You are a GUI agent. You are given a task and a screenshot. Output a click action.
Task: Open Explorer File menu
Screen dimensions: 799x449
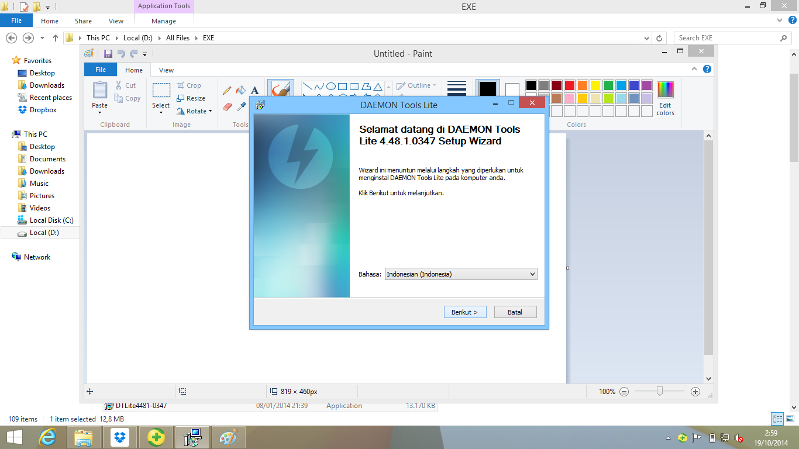pyautogui.click(x=16, y=20)
